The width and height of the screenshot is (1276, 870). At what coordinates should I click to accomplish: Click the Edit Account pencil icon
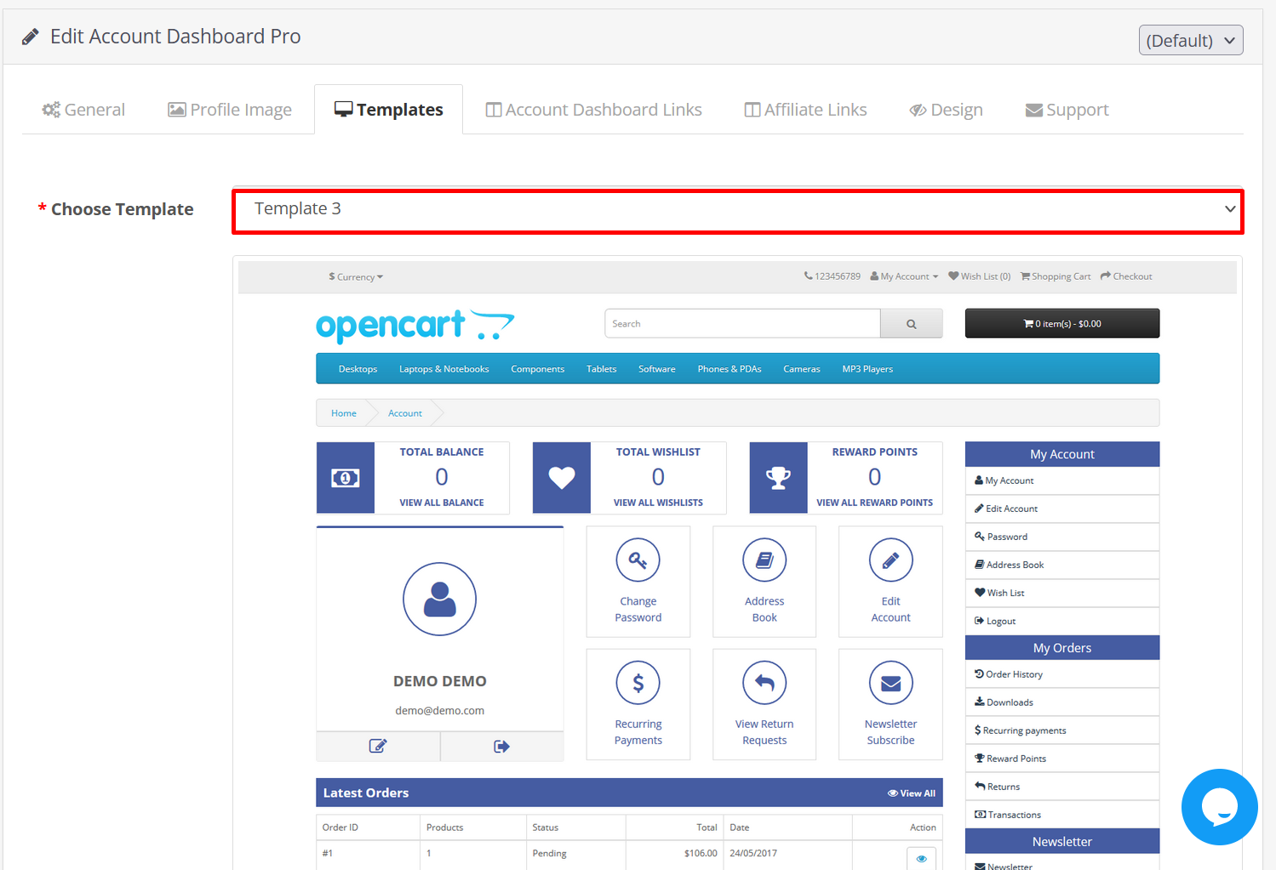point(890,560)
